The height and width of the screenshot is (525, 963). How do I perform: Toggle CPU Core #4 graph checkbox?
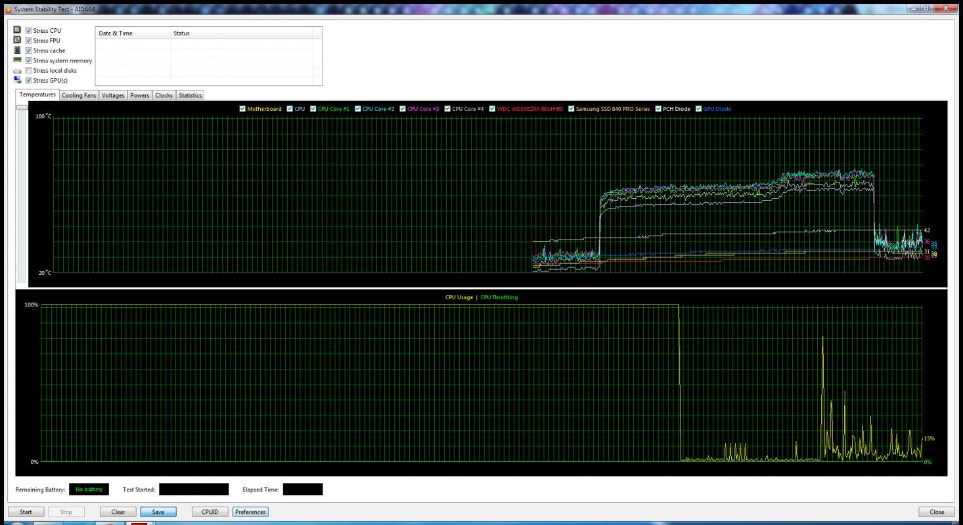click(447, 109)
